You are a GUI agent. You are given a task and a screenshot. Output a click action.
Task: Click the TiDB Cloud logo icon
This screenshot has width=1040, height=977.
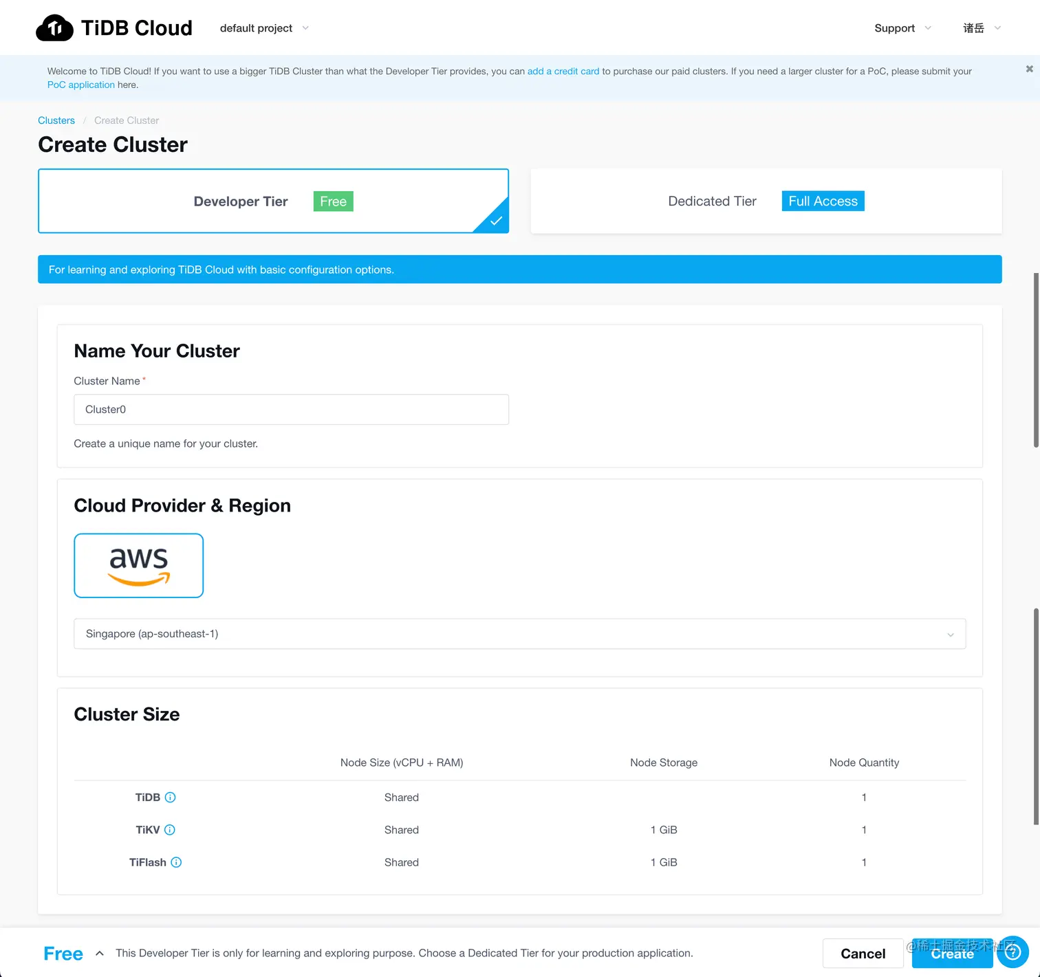[x=54, y=28]
